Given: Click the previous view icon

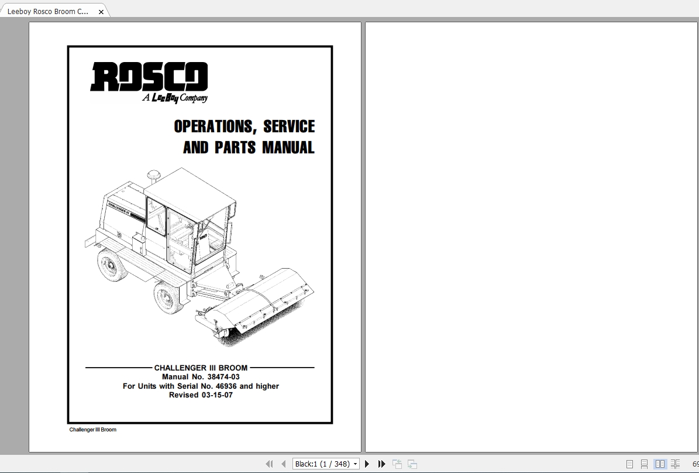Looking at the screenshot, I should tap(397, 464).
